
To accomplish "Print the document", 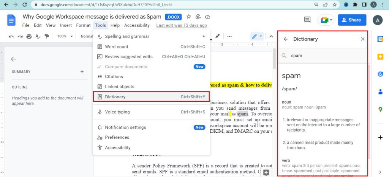I will tap(29, 37).
